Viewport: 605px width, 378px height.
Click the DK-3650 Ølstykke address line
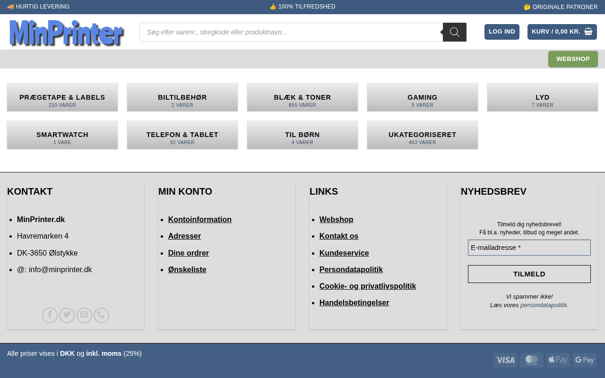coord(47,253)
